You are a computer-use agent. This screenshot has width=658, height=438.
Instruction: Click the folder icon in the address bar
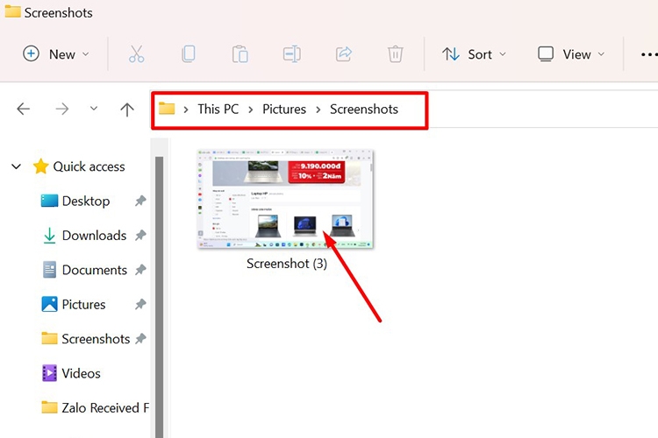click(x=167, y=109)
